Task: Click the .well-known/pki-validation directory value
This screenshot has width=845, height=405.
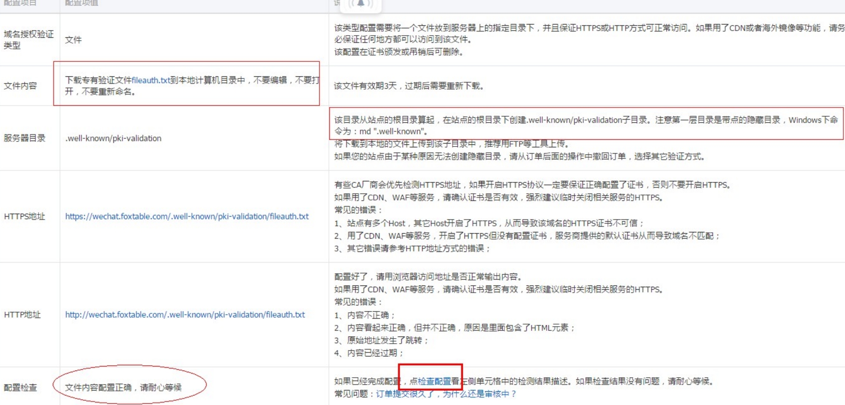Action: point(113,138)
